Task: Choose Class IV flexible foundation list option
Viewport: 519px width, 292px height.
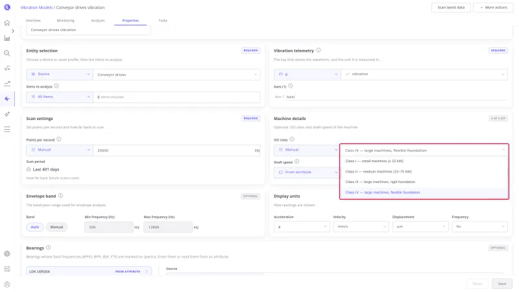Action: 424,192
